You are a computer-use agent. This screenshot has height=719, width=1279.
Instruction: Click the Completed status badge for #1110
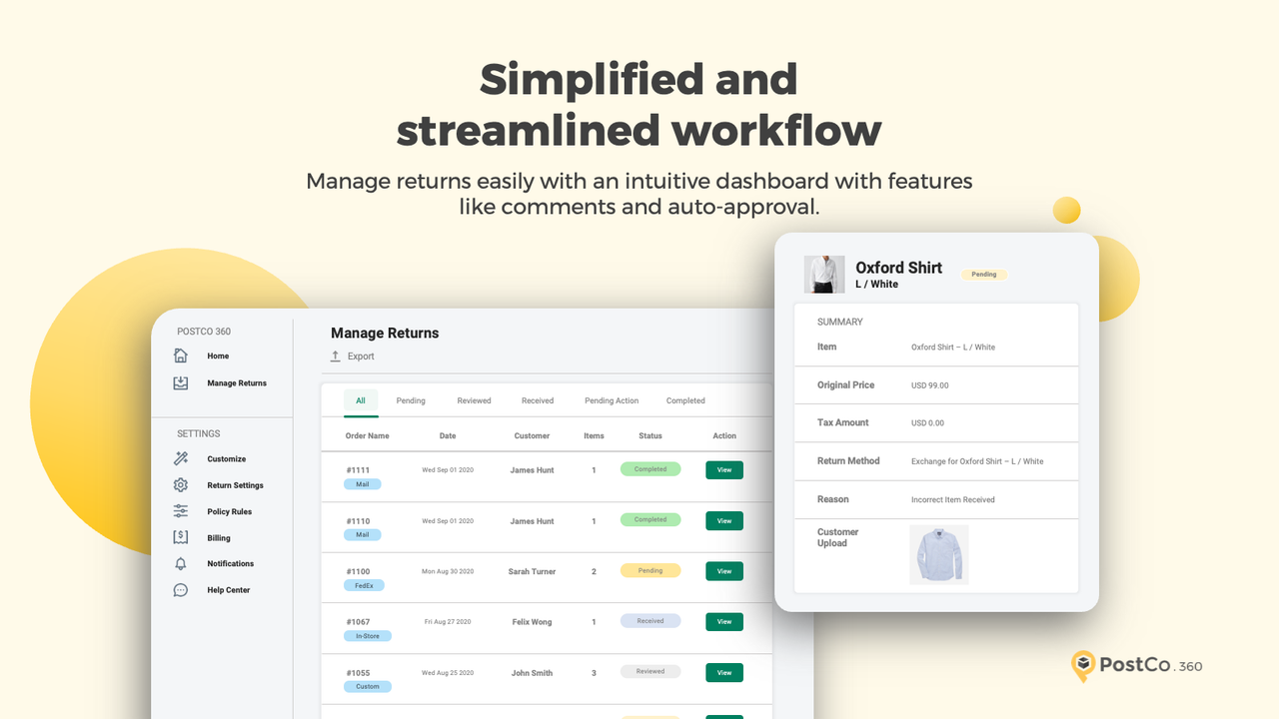pos(650,520)
